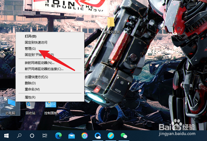This screenshot has width=207, height=141.
Task: Choose 固定到快速访问 menu entry
Action: (x=50, y=43)
